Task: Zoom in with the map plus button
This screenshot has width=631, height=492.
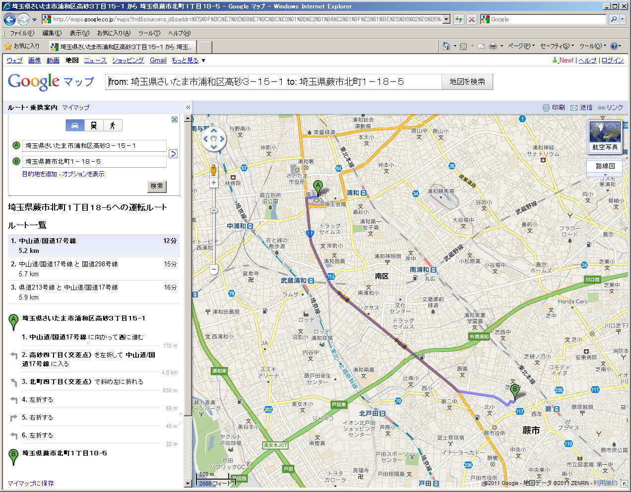Action: 214,183
